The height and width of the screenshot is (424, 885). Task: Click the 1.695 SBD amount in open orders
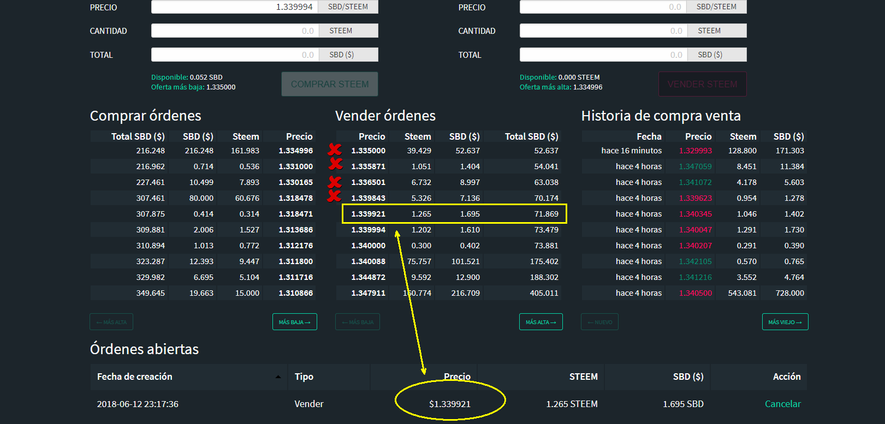(x=683, y=404)
